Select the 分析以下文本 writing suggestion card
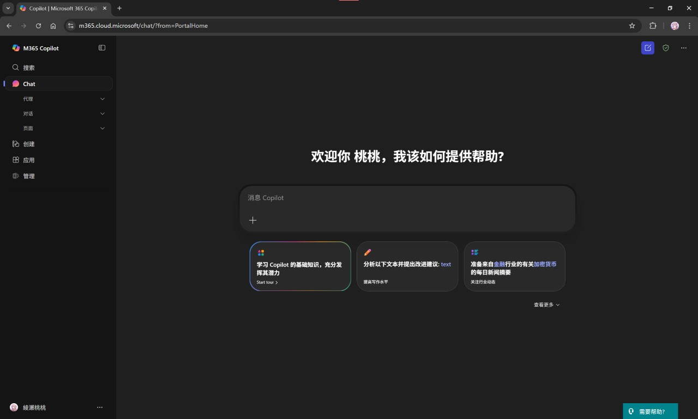This screenshot has height=419, width=698. (x=407, y=266)
